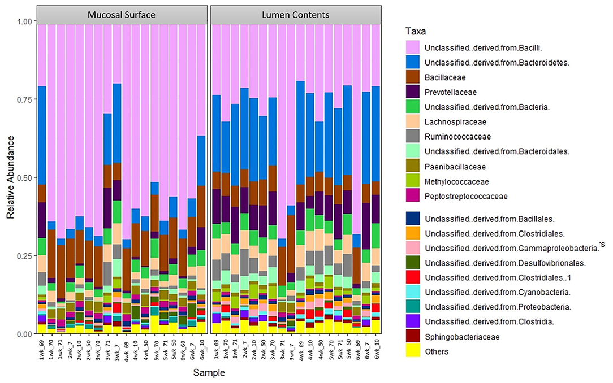
Task: Click the dark green Desulfovibrionales legend swatch
Action: (x=413, y=263)
